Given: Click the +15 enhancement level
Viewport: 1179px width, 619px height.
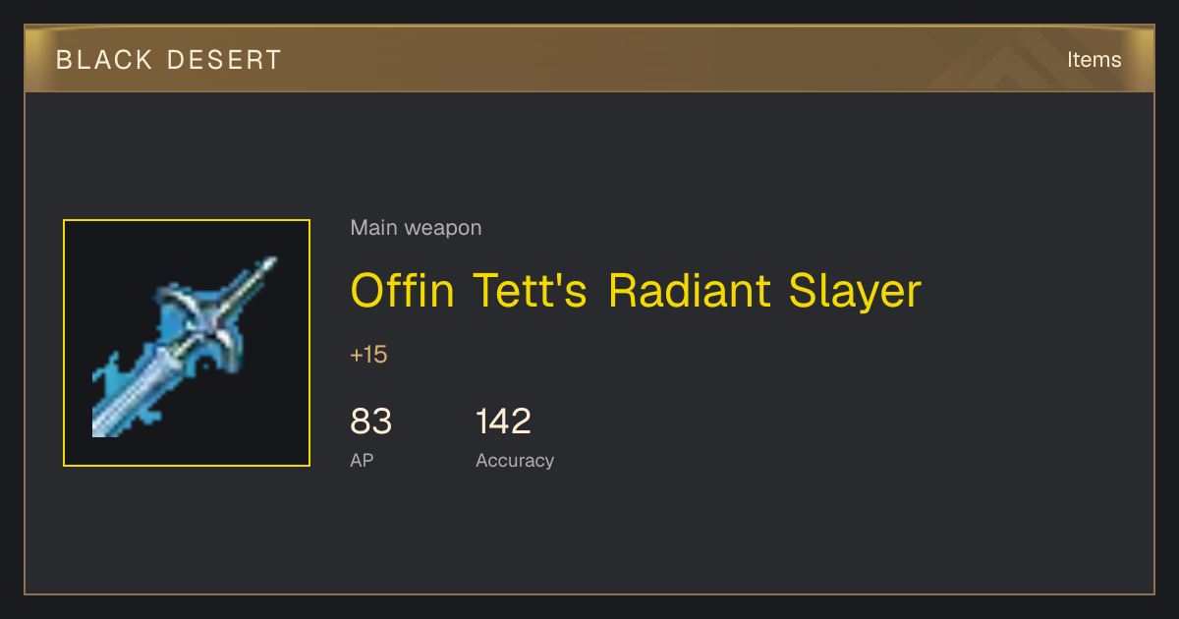Looking at the screenshot, I should [x=368, y=355].
